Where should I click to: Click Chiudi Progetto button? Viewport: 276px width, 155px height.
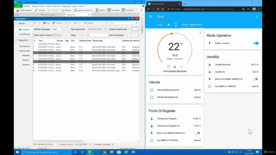pyautogui.click(x=24, y=10)
